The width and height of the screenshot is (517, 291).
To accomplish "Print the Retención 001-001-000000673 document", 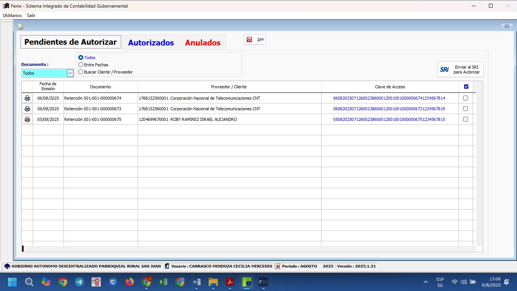I will coord(27,109).
